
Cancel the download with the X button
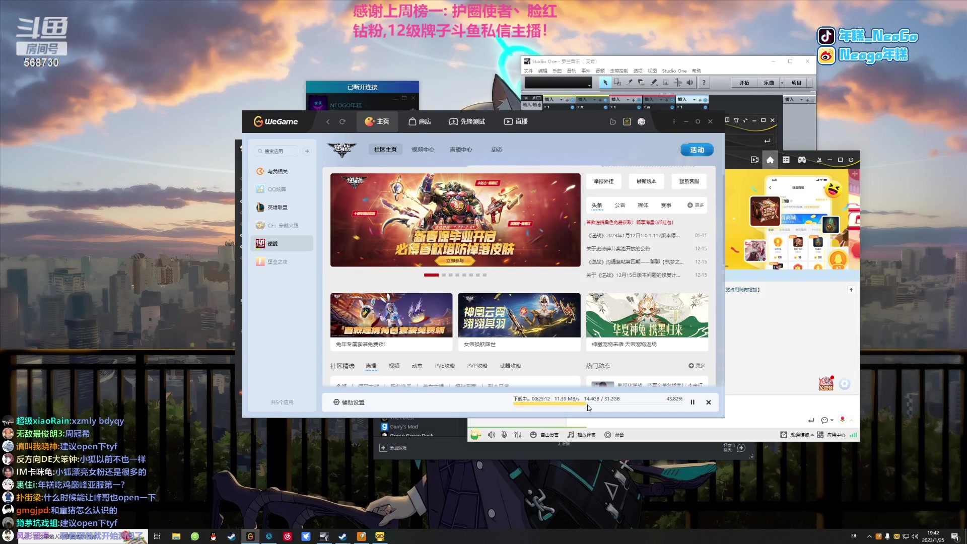[x=709, y=402]
